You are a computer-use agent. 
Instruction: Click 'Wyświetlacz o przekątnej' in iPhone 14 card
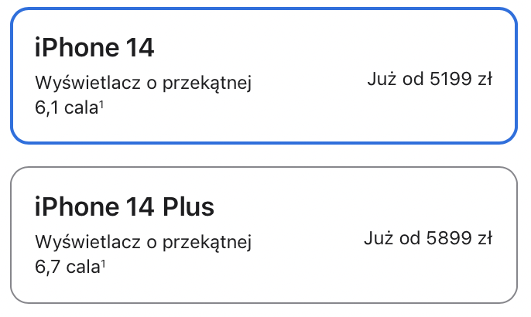(x=143, y=83)
